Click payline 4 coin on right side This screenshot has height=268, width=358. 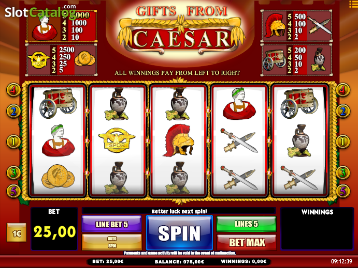(x=342, y=90)
